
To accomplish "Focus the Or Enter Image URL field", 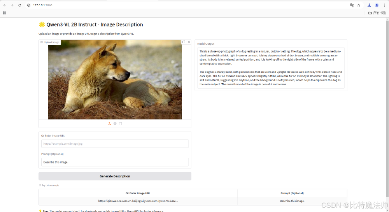I will click(115, 144).
